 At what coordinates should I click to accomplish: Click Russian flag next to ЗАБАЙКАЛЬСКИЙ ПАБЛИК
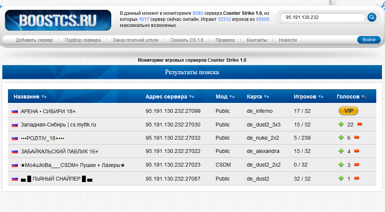(15, 151)
